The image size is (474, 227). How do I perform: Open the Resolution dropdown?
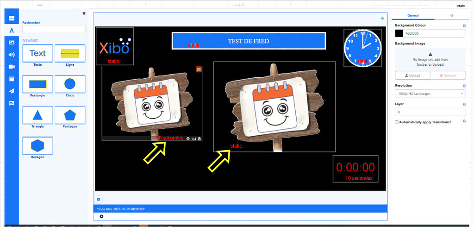click(430, 94)
